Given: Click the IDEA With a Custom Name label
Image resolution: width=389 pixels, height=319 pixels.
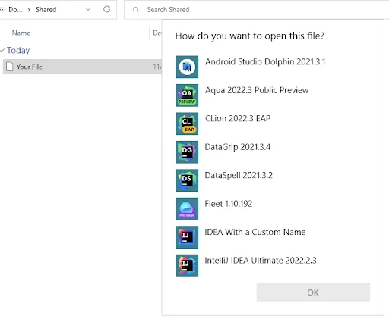Looking at the screenshot, I should [255, 232].
